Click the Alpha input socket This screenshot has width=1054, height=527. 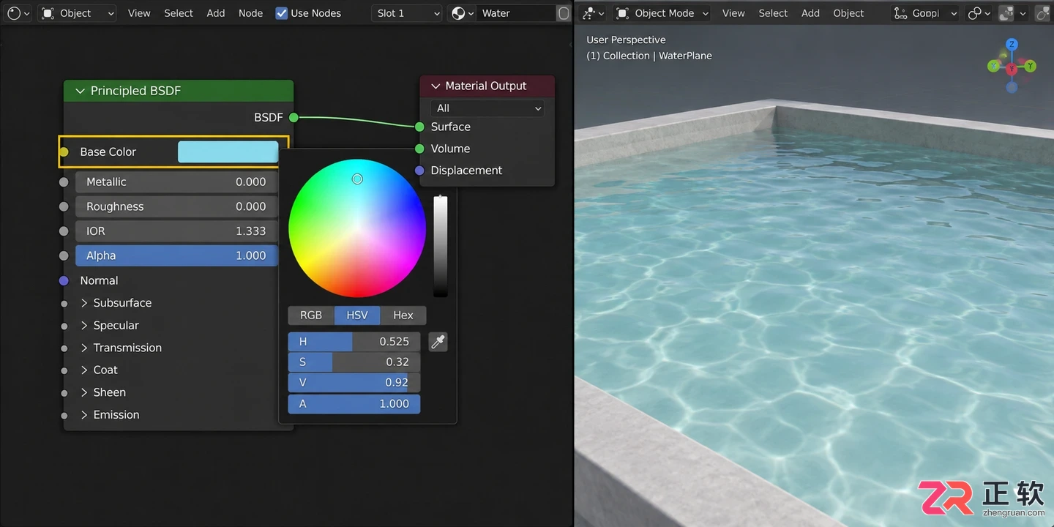tap(64, 255)
